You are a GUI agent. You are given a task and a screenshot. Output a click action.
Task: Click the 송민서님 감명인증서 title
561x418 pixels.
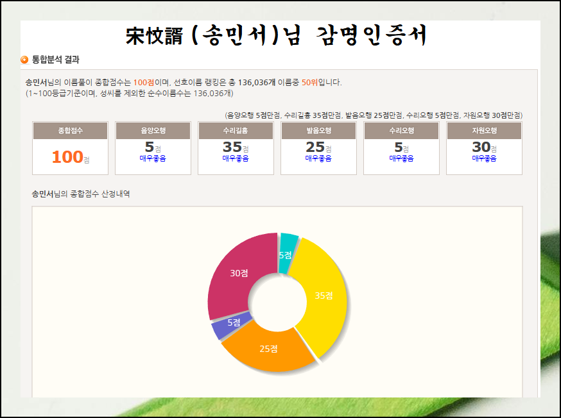(x=276, y=35)
